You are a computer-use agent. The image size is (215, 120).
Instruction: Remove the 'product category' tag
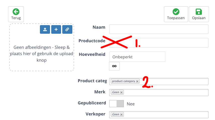(x=137, y=81)
